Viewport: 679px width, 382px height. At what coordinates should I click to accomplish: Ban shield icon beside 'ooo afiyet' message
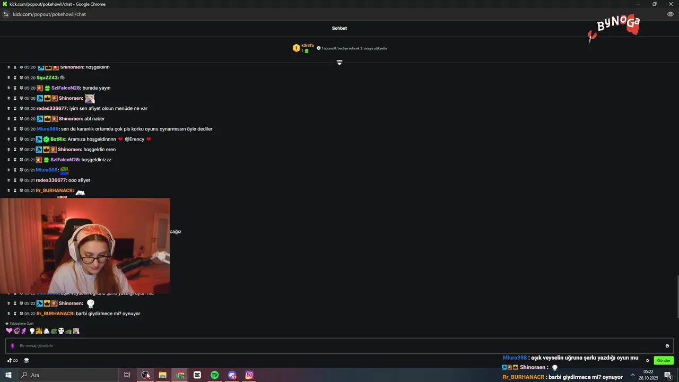(x=21, y=180)
